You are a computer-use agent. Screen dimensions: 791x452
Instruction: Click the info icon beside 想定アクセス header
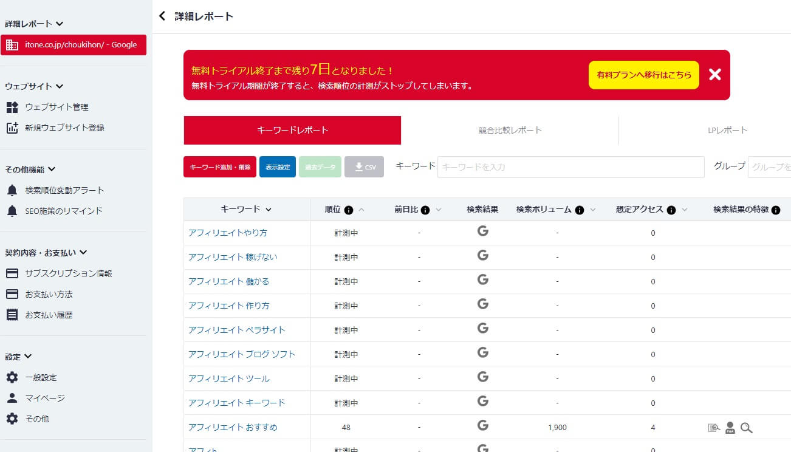click(x=671, y=210)
